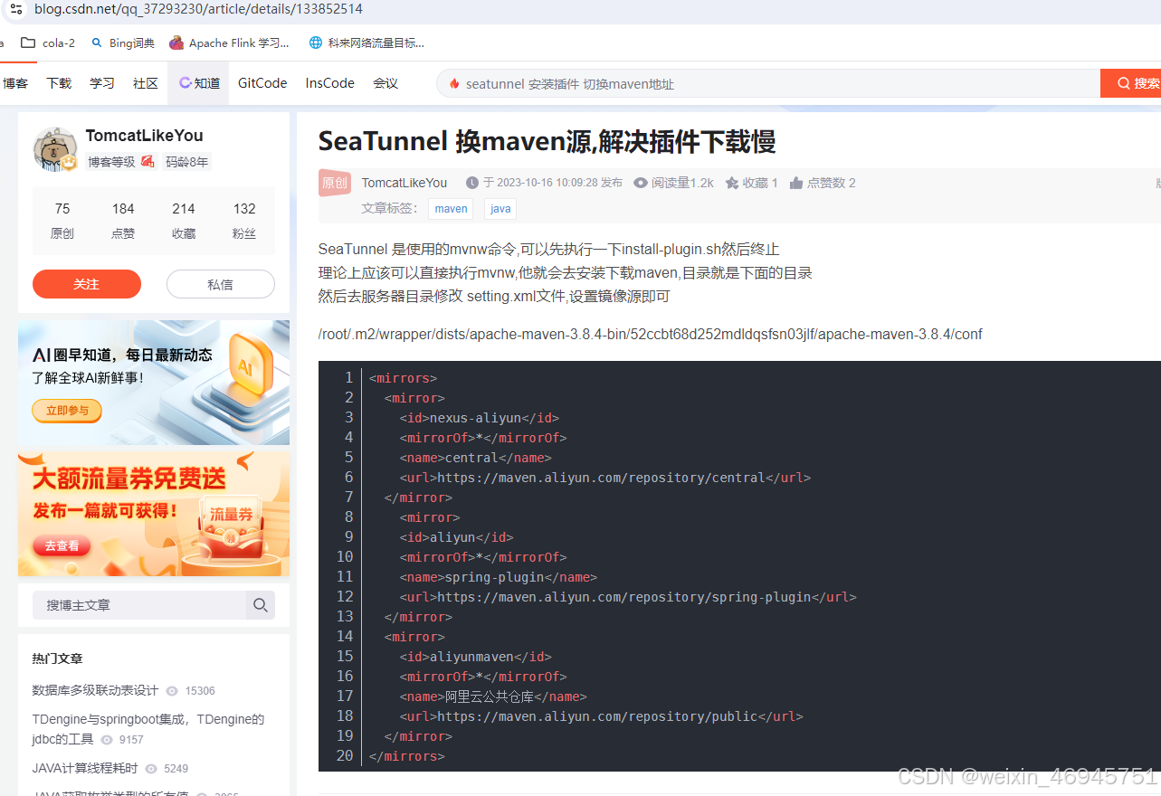The image size is (1161, 796).
Task: Click the magnifier icon in 搜博主文章 box
Action: pos(261,605)
